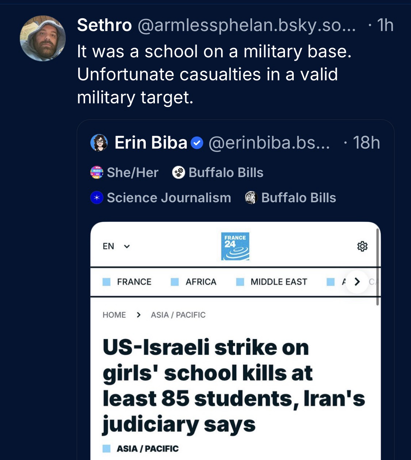Select the AFRICA nav tab

point(201,282)
